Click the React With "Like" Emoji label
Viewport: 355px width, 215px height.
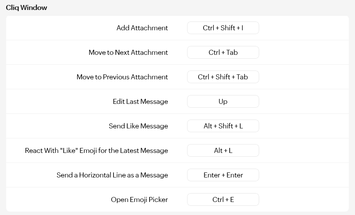96,151
